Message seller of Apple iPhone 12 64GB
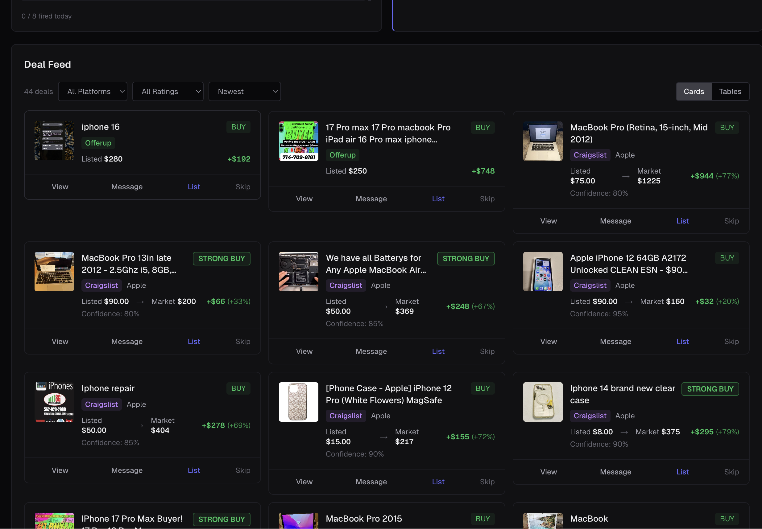Viewport: 762px width, 529px height. pos(615,341)
